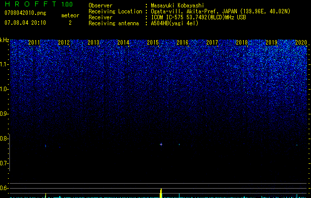Click the 2011 time axis marker
This screenshot has height=198, width=311.
click(x=34, y=42)
